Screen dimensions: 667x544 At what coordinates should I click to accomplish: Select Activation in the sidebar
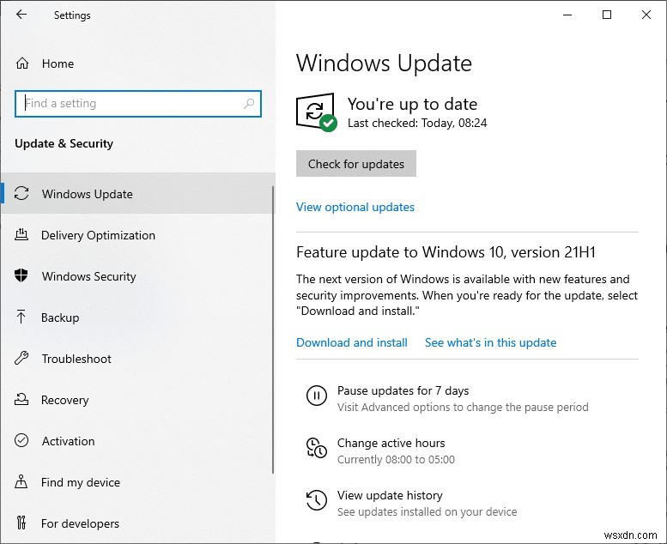point(68,441)
